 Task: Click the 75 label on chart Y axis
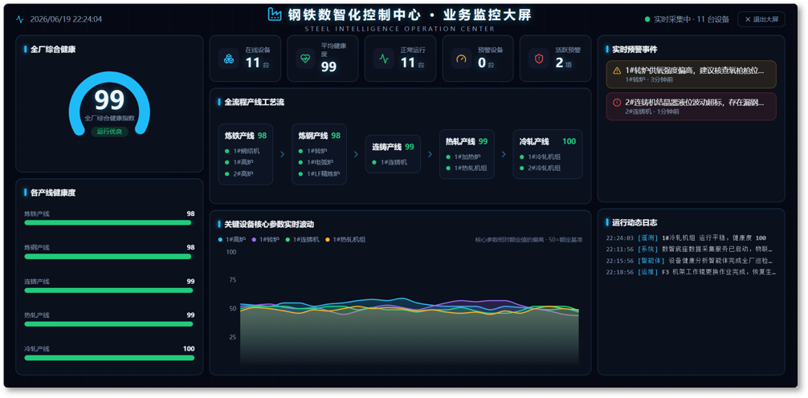(x=232, y=280)
